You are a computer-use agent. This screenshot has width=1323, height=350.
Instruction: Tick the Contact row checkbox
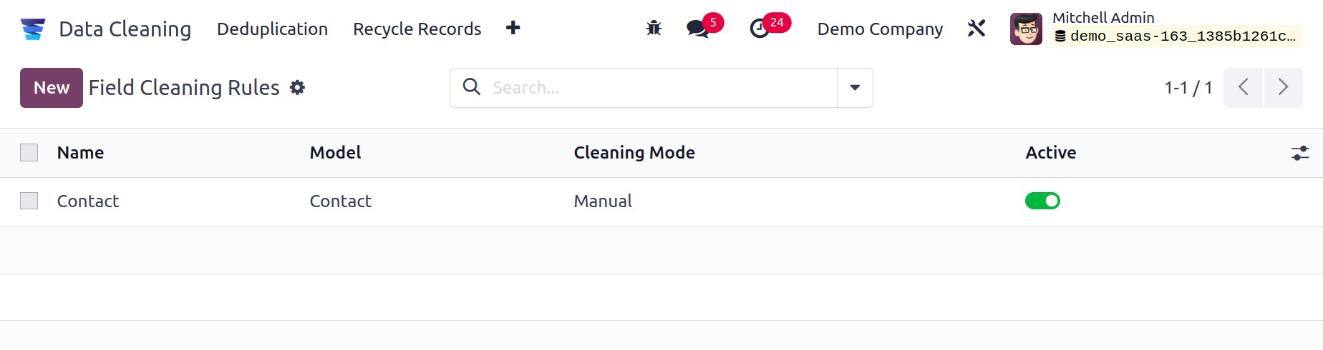(x=29, y=201)
